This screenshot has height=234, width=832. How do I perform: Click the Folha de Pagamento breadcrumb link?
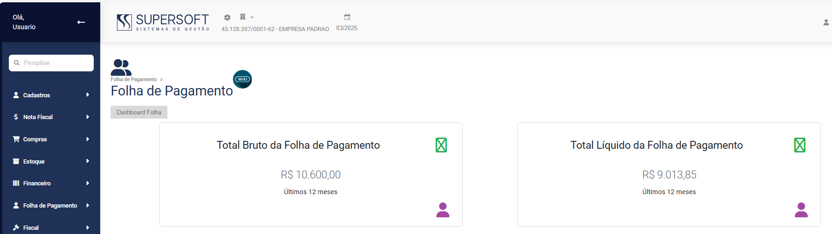tap(134, 80)
